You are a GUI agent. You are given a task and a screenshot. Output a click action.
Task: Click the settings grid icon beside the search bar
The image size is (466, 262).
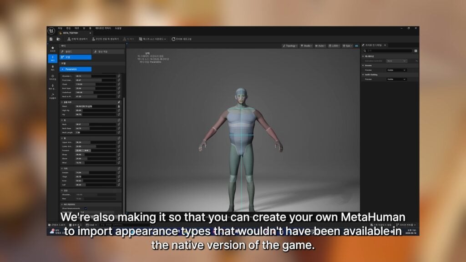415,50
